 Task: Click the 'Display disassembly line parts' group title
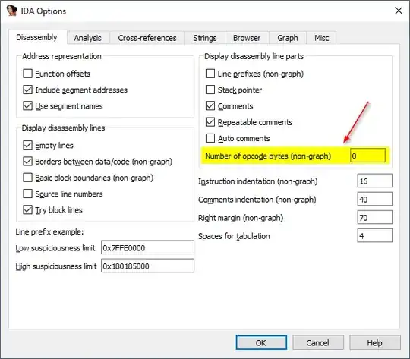click(x=254, y=56)
